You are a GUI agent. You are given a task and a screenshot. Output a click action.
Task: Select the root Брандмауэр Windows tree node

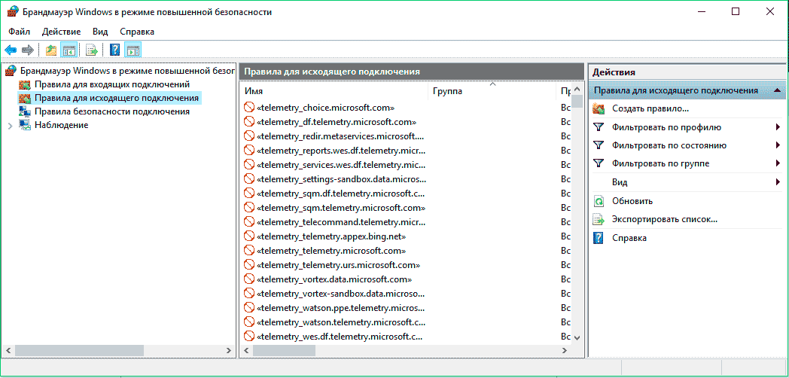coord(128,71)
